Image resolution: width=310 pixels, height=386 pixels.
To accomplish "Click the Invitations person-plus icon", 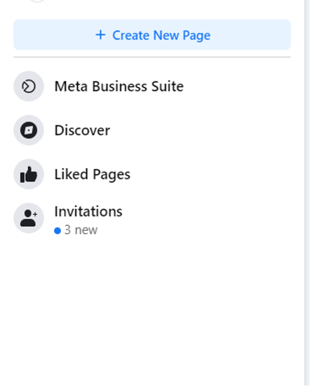I will pyautogui.click(x=29, y=218).
